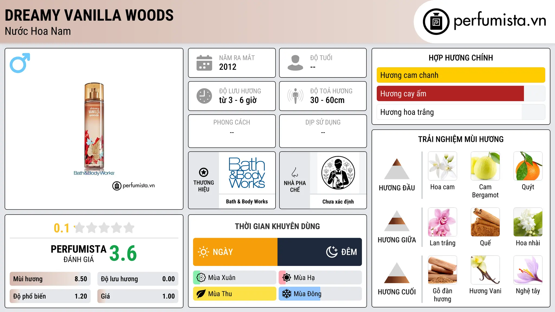Click the star badge icon above Thương hiệu
This screenshot has width=555, height=312.
tap(204, 172)
